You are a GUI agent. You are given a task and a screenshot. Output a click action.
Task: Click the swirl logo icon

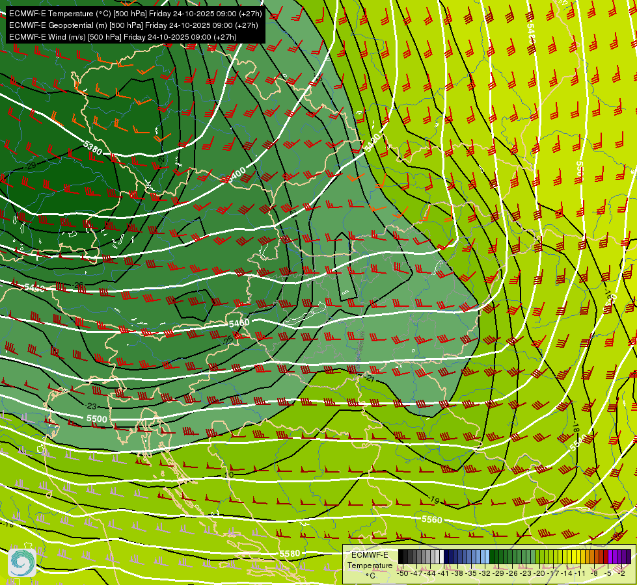pos(22,563)
